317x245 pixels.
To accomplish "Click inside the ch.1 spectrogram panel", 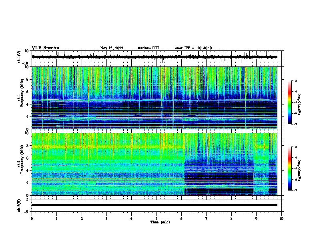I will (x=154, y=98).
